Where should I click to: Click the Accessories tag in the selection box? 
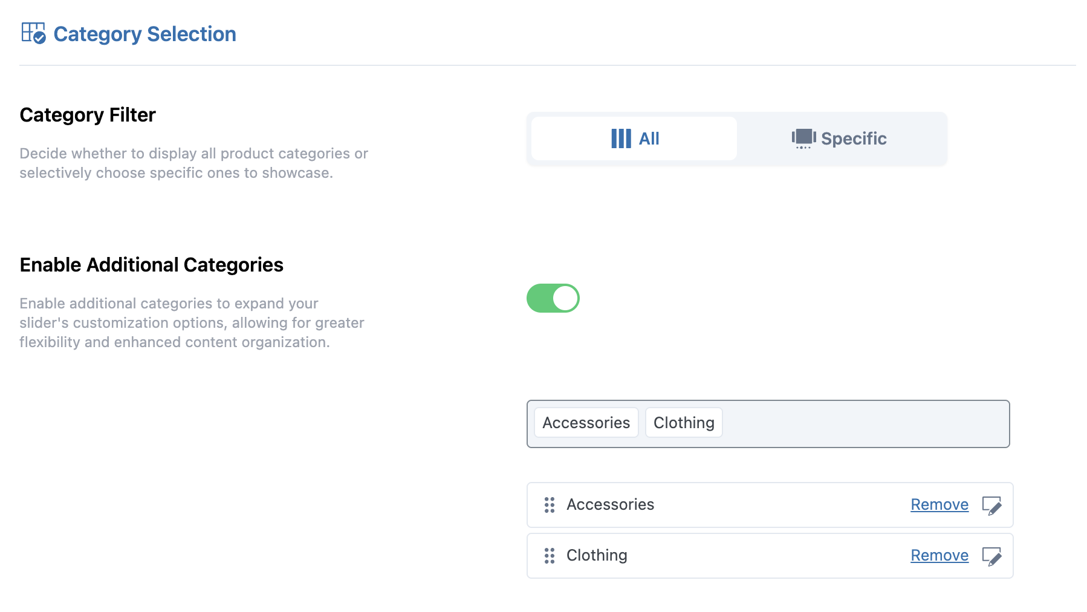tap(586, 423)
